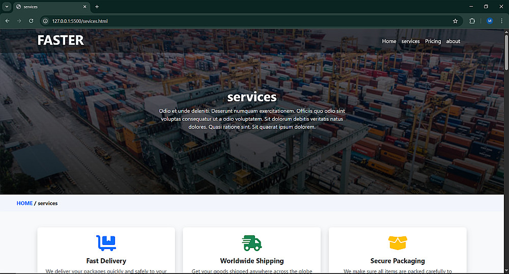Close the services tab
Screen dimensions: 509x274
point(84,7)
